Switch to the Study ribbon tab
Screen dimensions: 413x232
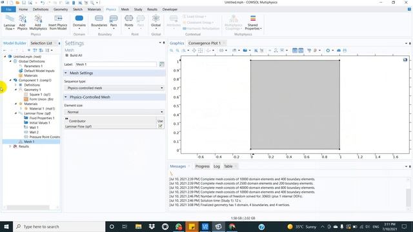click(x=138, y=9)
